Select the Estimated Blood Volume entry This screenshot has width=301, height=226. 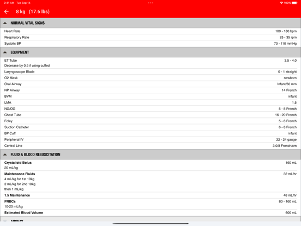click(x=150, y=213)
